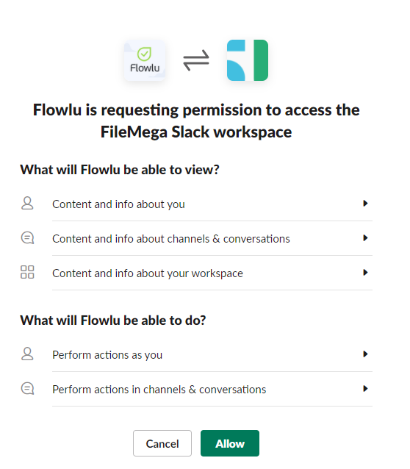Expand arrow for 'Content and info about you'
This screenshot has height=469, width=410.
[365, 204]
